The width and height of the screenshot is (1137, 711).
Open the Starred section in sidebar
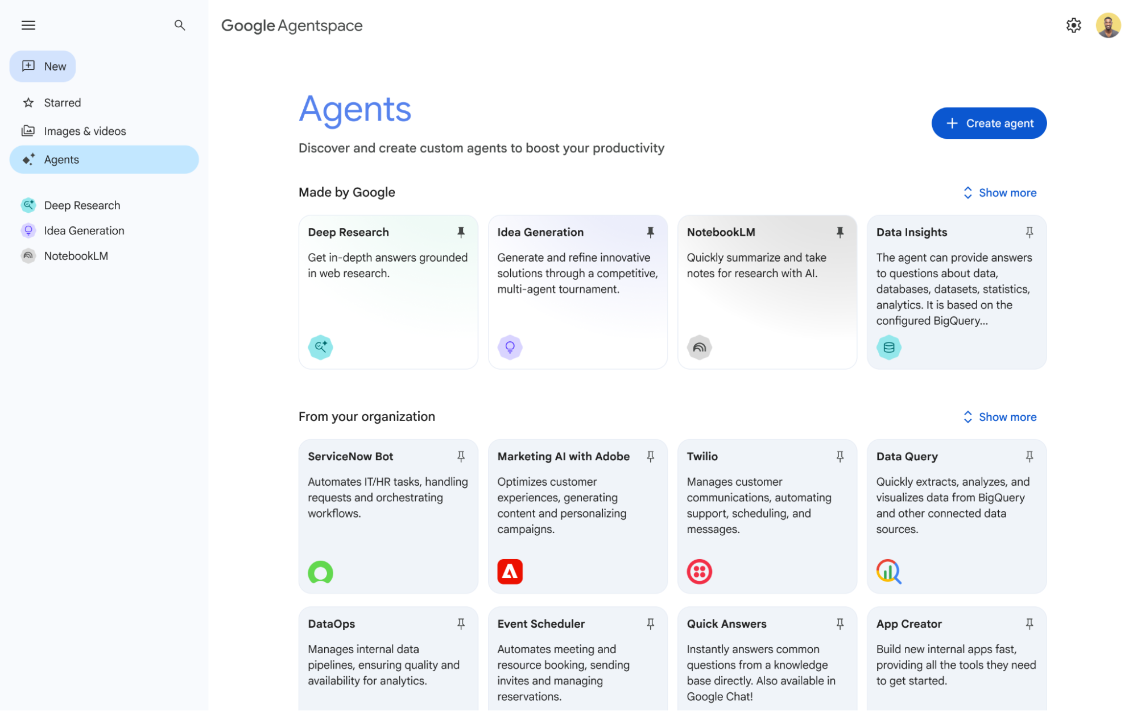[63, 102]
